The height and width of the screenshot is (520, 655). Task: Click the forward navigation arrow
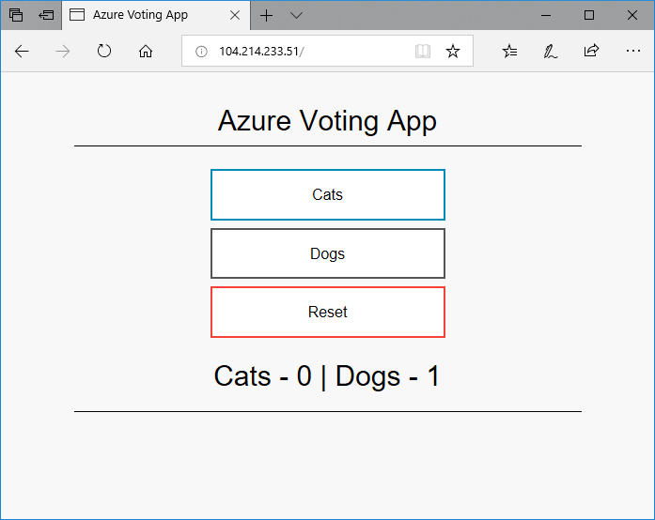coord(63,52)
